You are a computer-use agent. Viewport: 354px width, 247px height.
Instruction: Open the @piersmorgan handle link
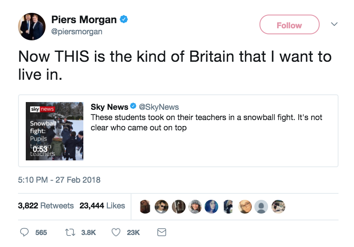[x=76, y=32]
